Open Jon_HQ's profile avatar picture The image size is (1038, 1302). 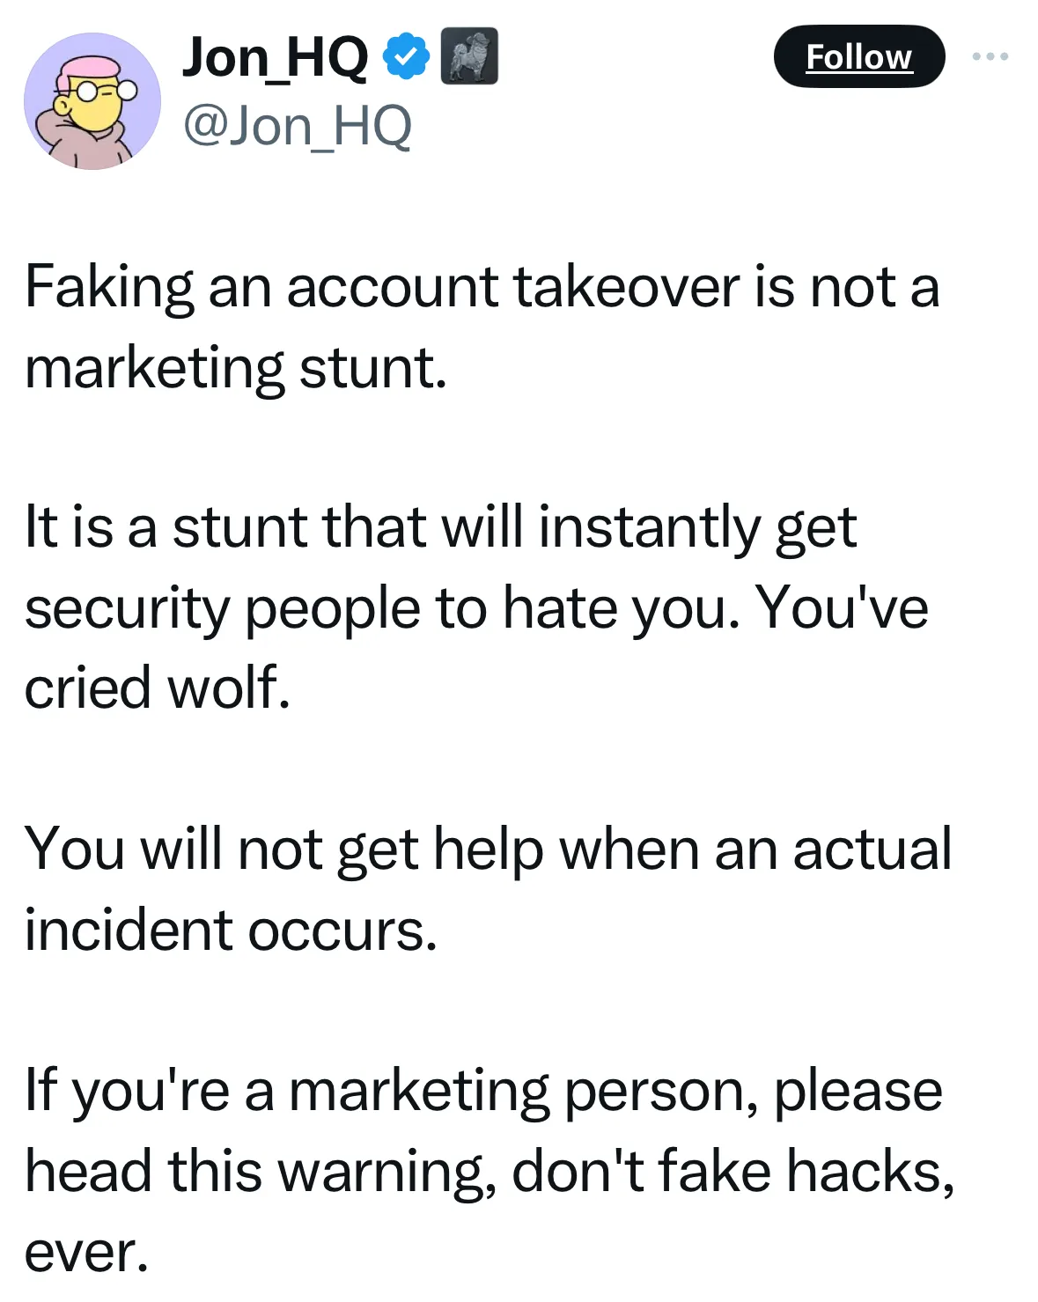(92, 101)
